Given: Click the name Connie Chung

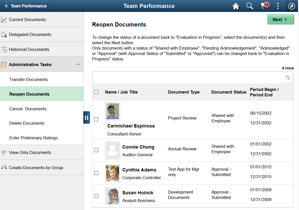Looking at the screenshot, I should click(138, 147).
